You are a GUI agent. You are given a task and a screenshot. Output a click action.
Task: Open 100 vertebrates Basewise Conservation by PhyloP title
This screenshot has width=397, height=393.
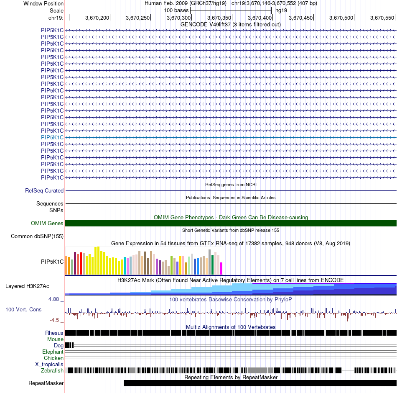point(231,299)
